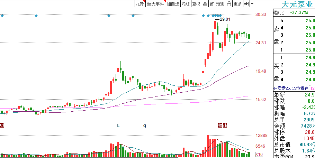Click the 在卖盘25.15位置有 notice
The height and width of the screenshot is (158, 315).
(291, 88)
